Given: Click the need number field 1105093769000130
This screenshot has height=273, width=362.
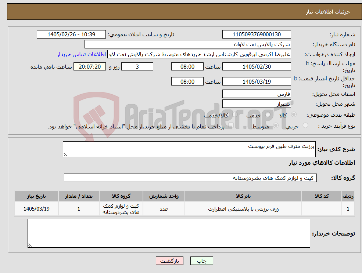Looking at the screenshot, I should click(257, 34).
